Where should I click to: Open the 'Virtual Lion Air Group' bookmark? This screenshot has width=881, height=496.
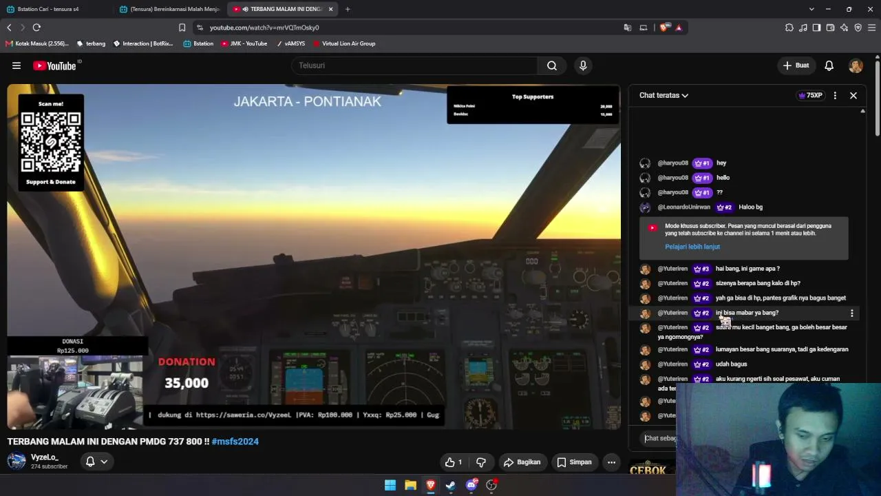344,43
